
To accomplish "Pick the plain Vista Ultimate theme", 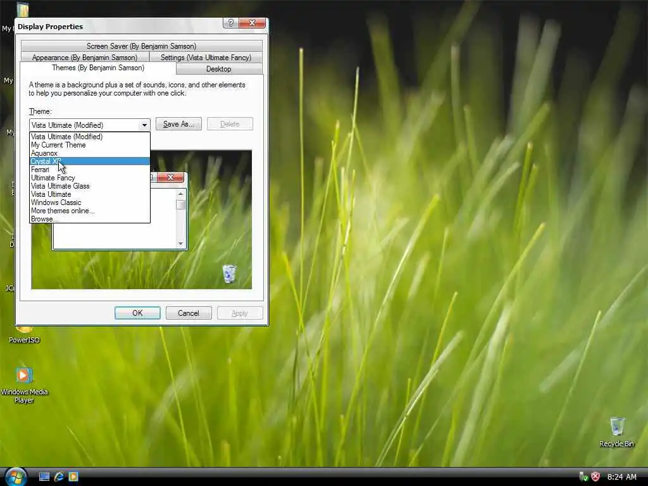I will coord(90,194).
